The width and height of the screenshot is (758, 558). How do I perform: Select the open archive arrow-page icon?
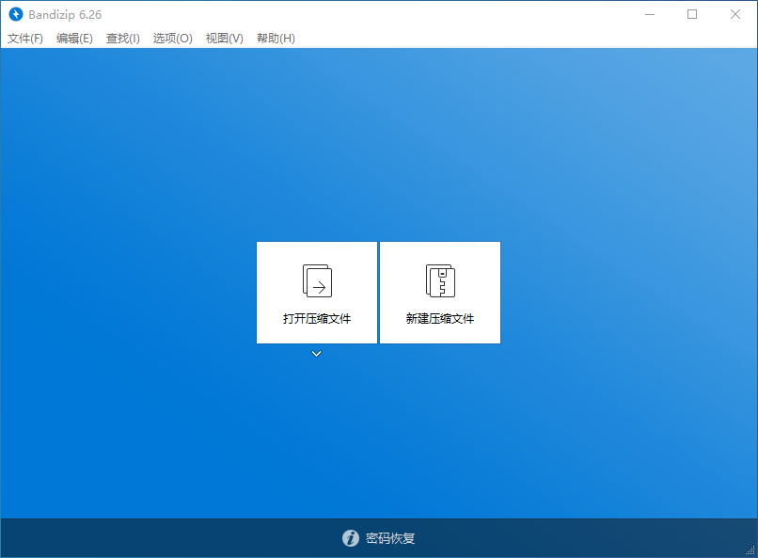point(316,279)
